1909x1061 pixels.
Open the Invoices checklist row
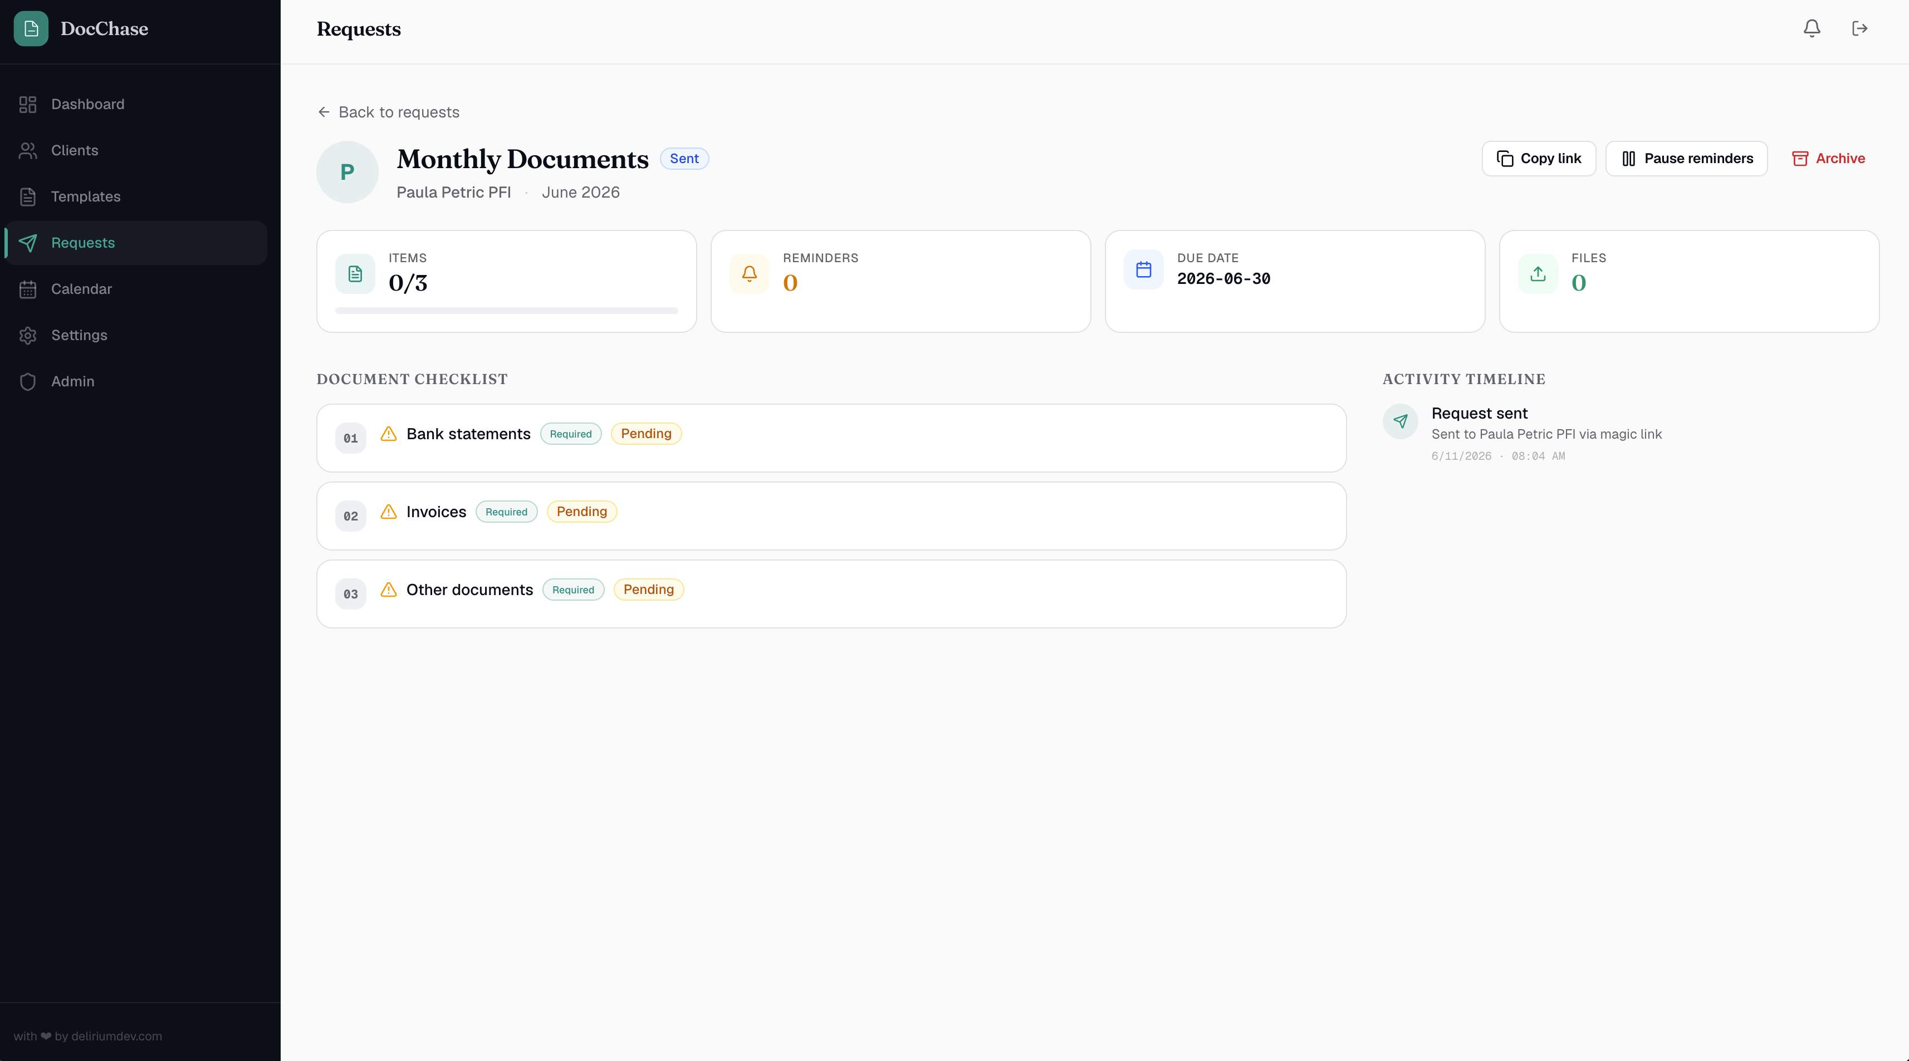[x=831, y=515]
